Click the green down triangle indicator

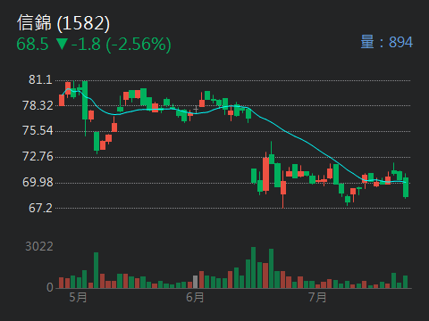point(62,44)
